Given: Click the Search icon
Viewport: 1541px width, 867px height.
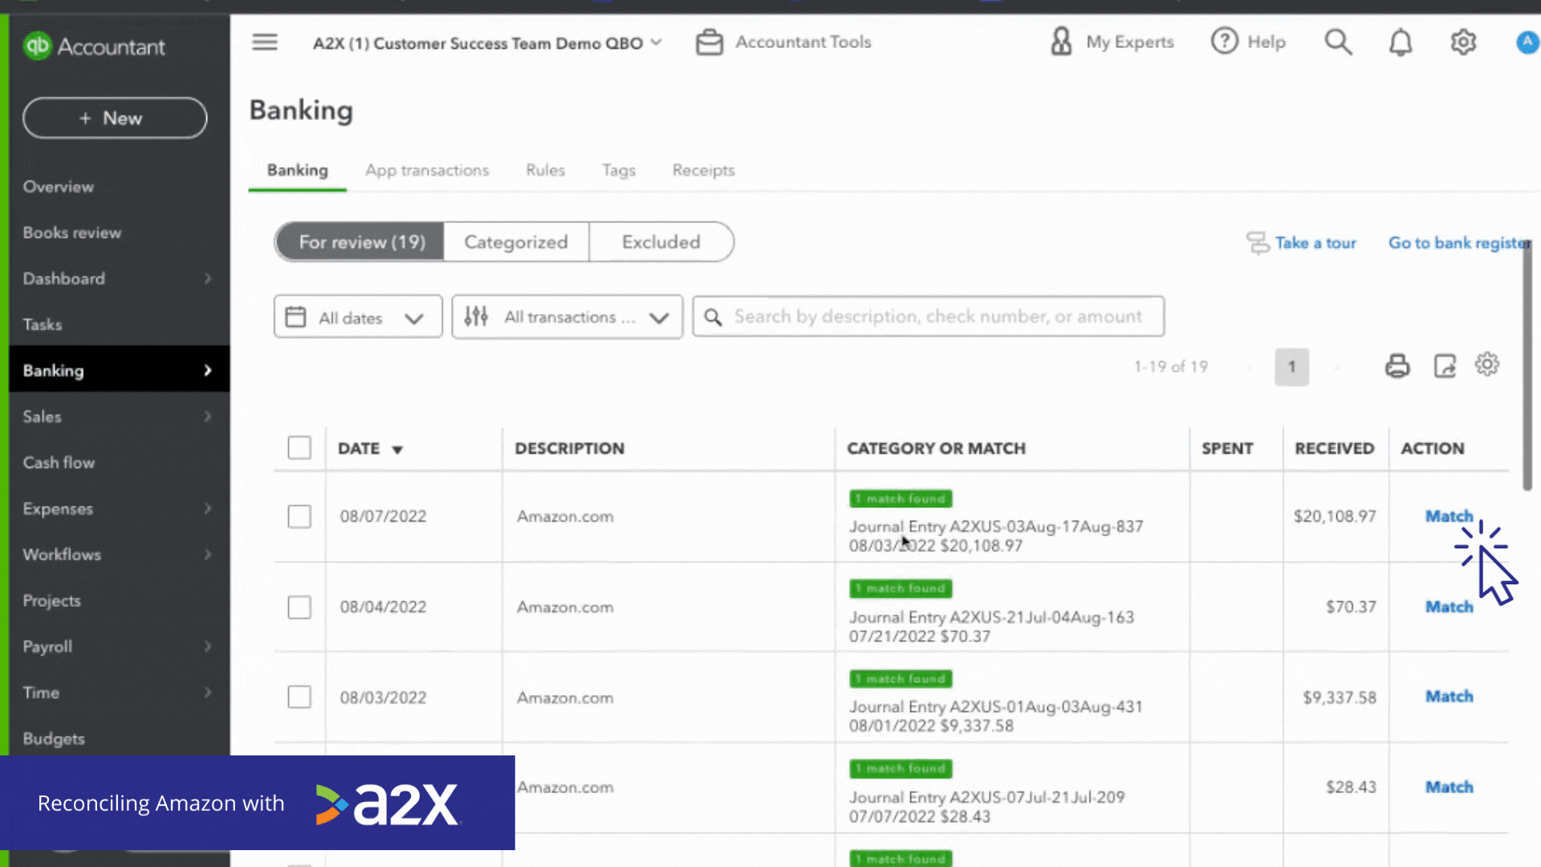Looking at the screenshot, I should pyautogui.click(x=1340, y=41).
